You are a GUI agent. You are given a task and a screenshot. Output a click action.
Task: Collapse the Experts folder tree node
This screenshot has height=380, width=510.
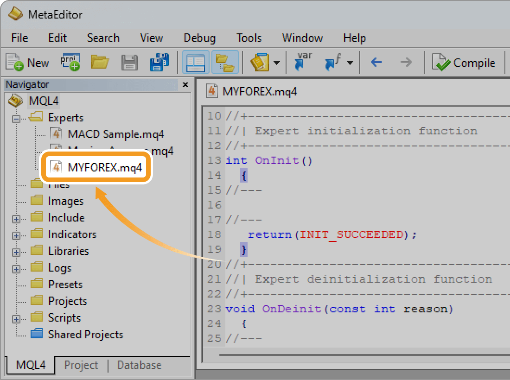tap(16, 118)
